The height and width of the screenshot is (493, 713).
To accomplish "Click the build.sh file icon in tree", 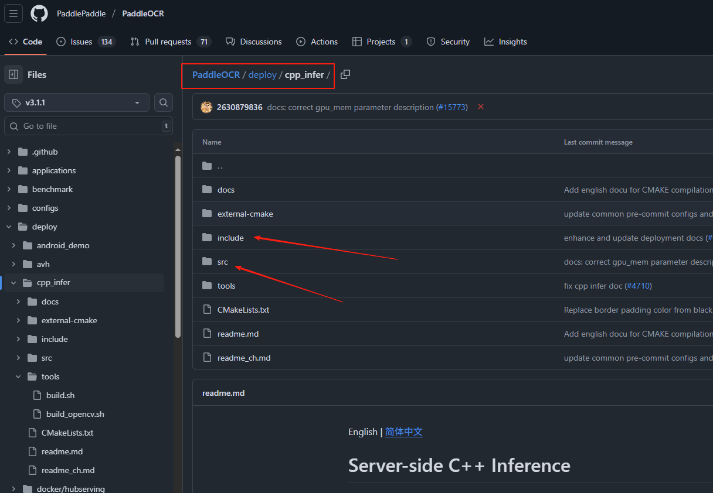I will (x=37, y=395).
